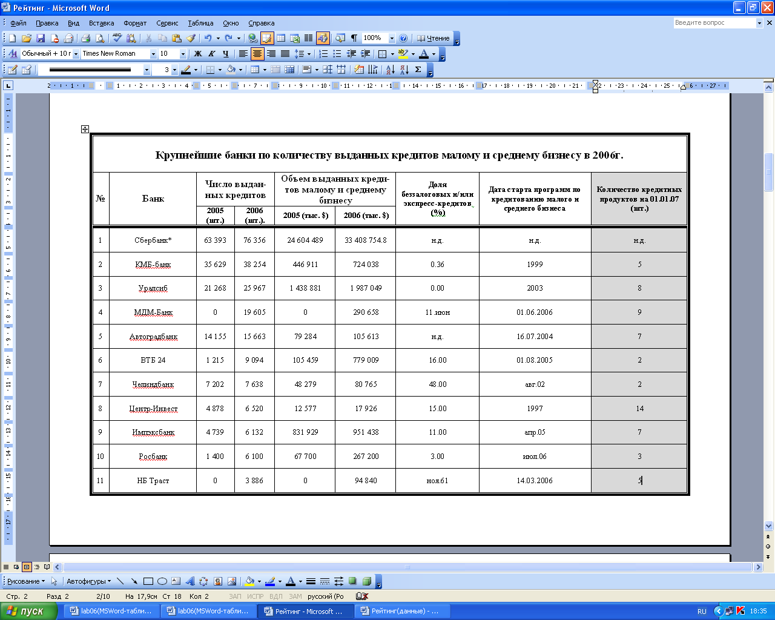Viewport: 775px width, 620px height.
Task: Apply the yellow highlight color
Action: [x=403, y=54]
